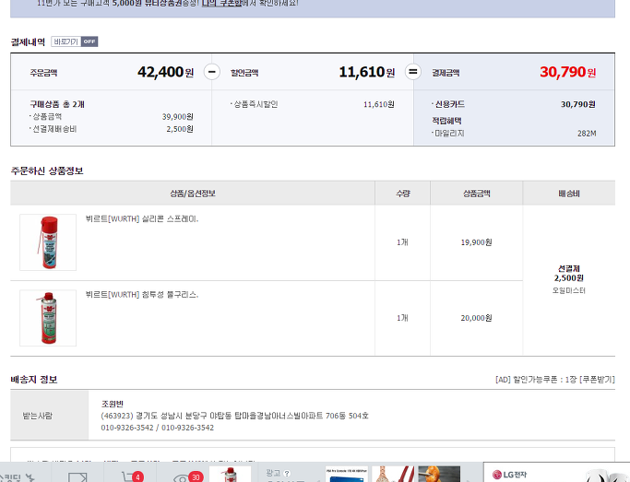Select the large discount amount 11,610원

click(367, 72)
